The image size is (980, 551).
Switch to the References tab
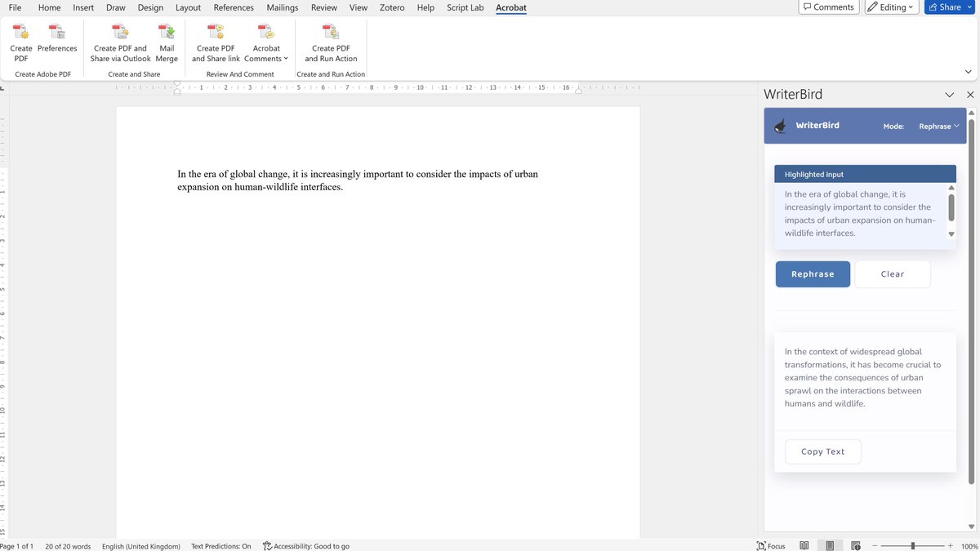click(234, 7)
